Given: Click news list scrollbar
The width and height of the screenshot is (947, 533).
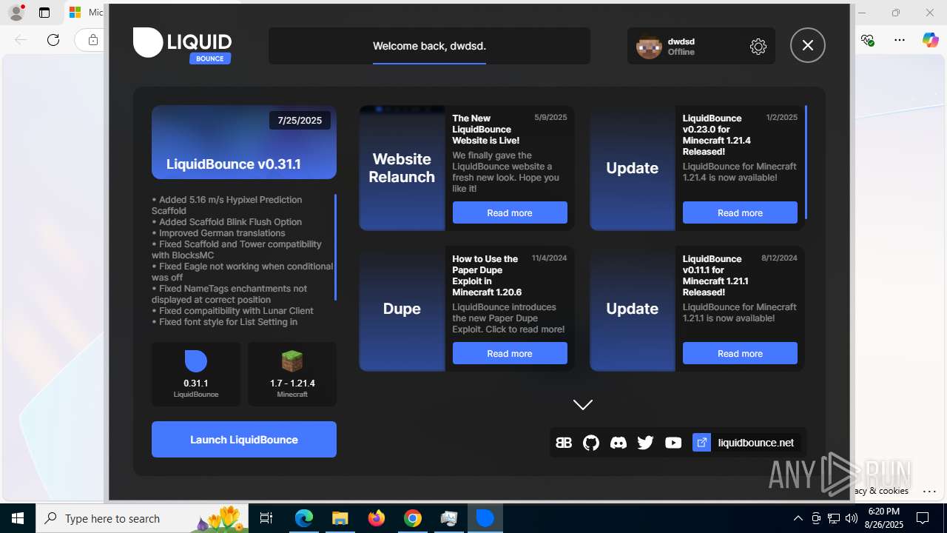Looking at the screenshot, I should click(806, 163).
